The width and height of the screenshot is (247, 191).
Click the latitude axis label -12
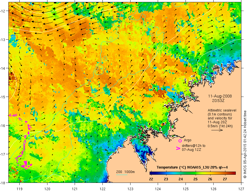(x=3, y=11)
